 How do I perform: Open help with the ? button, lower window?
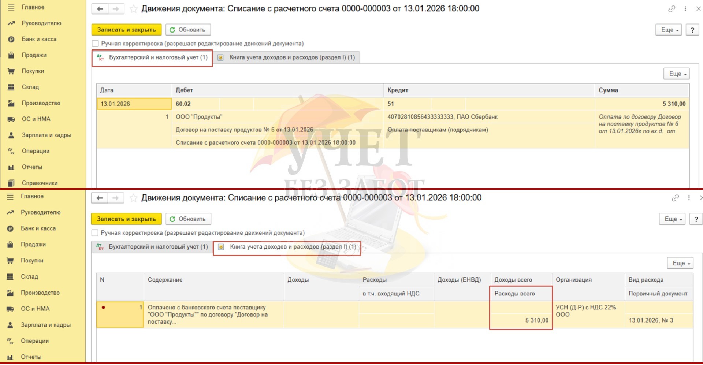[696, 219]
